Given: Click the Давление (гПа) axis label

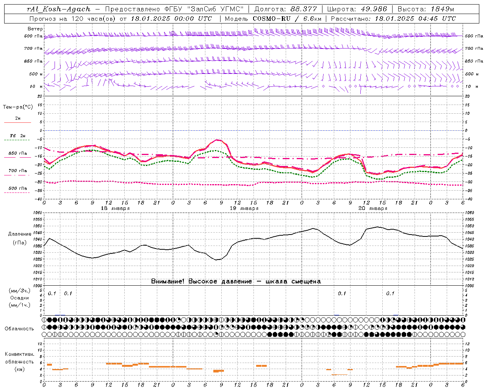Looking at the screenshot, I should point(20,238).
